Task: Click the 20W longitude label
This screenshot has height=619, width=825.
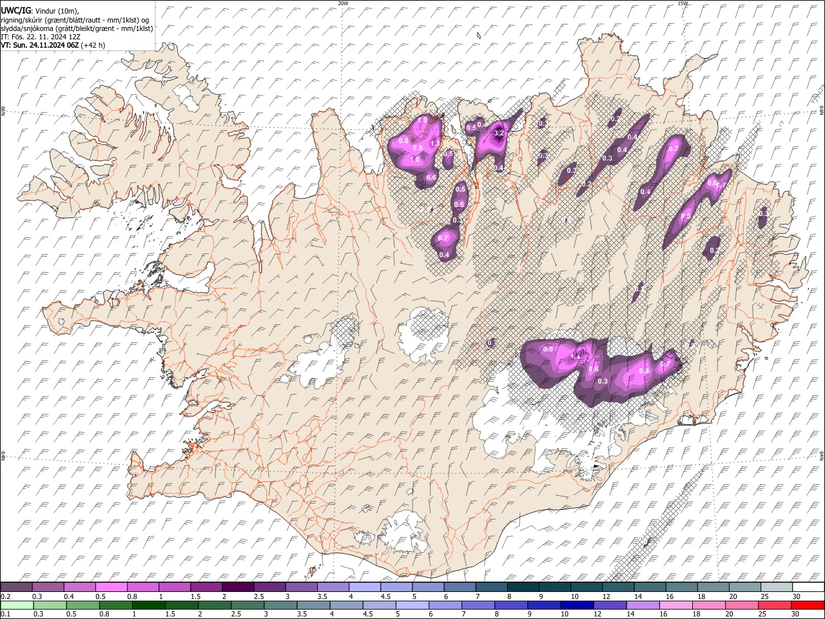Action: point(343,3)
